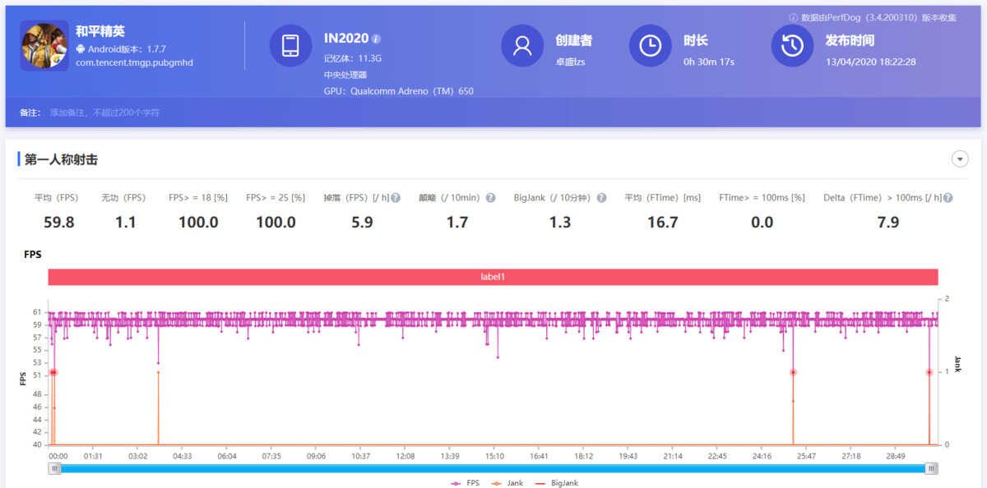
Task: Click the FPS>=25 [%] metric label
Action: point(276,198)
